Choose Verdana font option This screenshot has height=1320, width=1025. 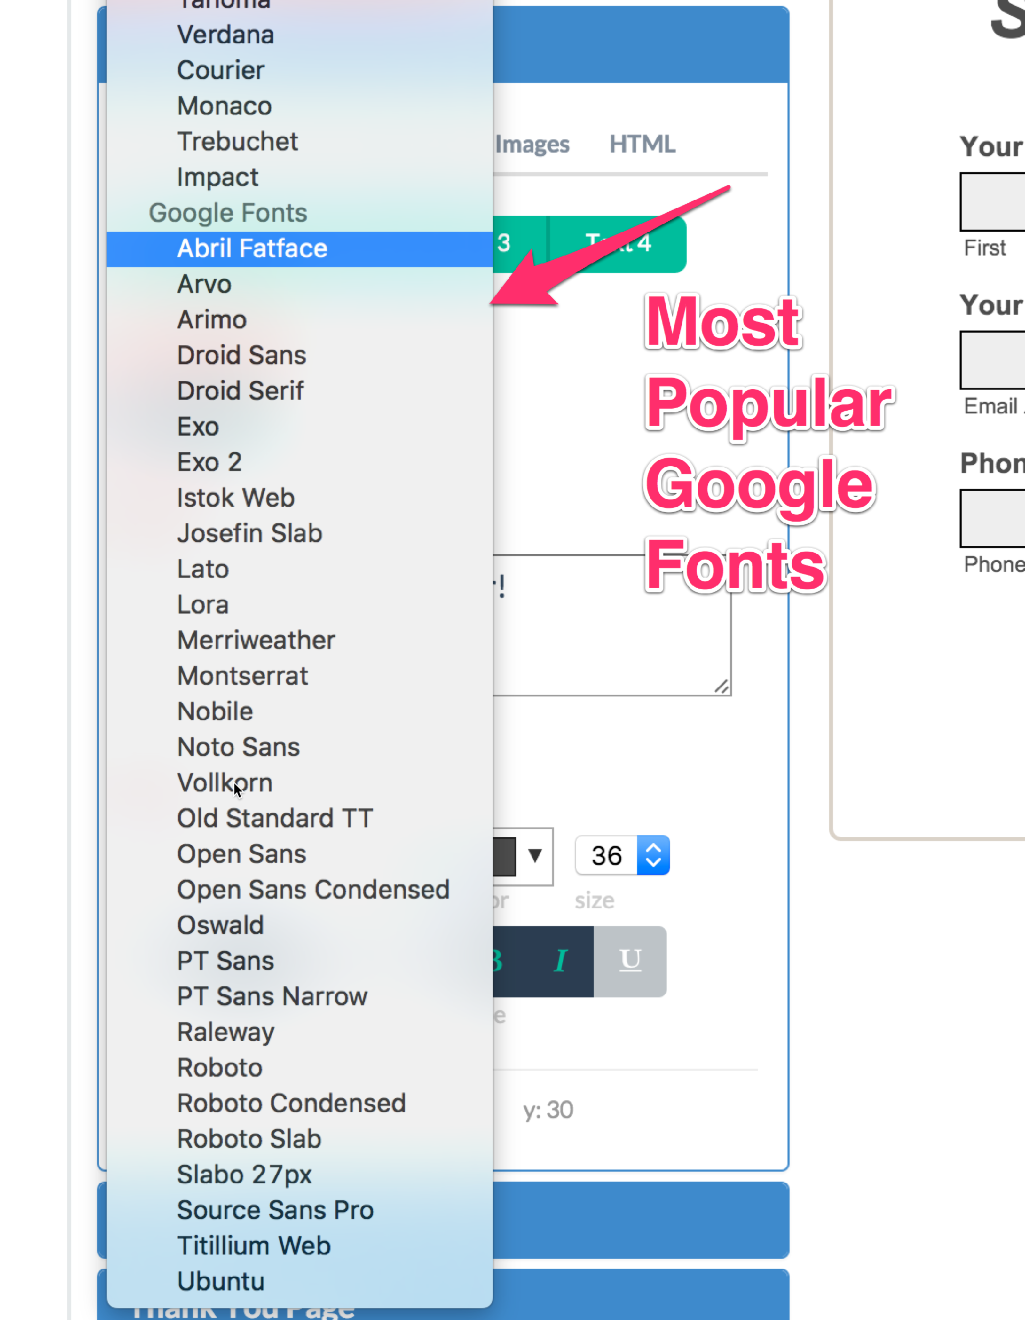(x=225, y=34)
